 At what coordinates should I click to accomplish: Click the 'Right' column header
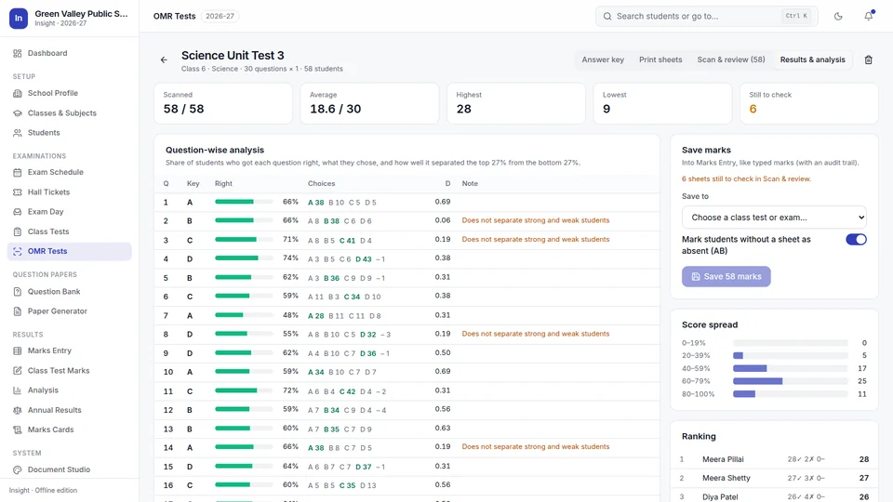click(223, 184)
